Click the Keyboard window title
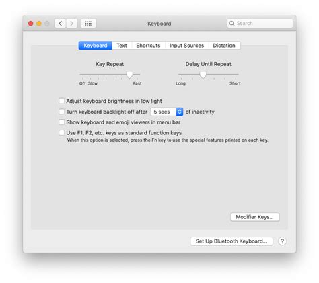 tap(159, 24)
